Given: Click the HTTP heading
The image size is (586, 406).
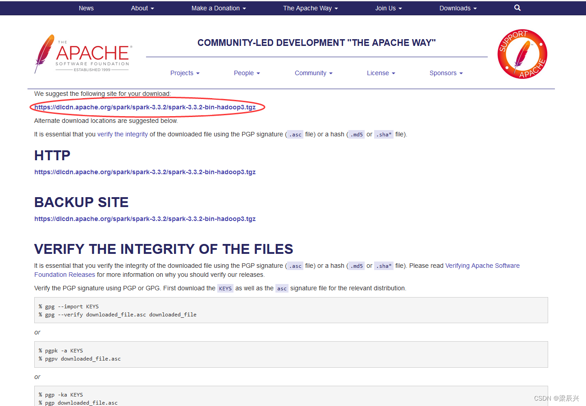Looking at the screenshot, I should click(x=52, y=155).
